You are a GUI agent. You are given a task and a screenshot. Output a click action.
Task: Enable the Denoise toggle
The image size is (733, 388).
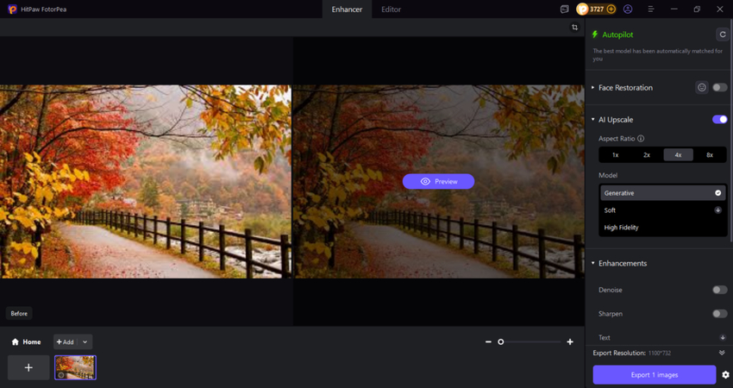click(x=719, y=290)
